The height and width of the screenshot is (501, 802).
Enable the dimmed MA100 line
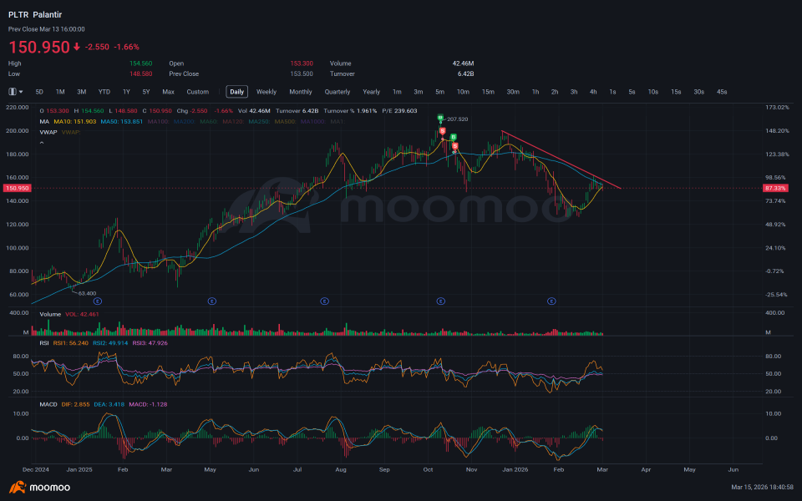pyautogui.click(x=158, y=122)
